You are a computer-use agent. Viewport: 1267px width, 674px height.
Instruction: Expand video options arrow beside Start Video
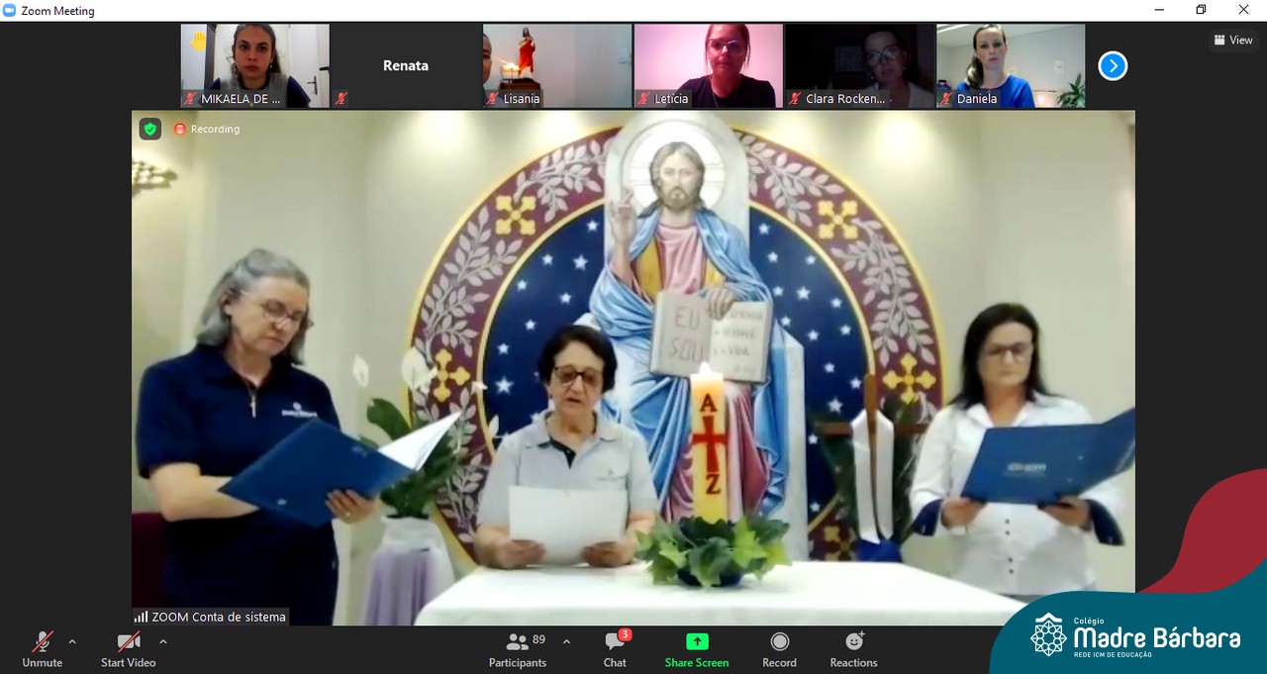point(163,641)
